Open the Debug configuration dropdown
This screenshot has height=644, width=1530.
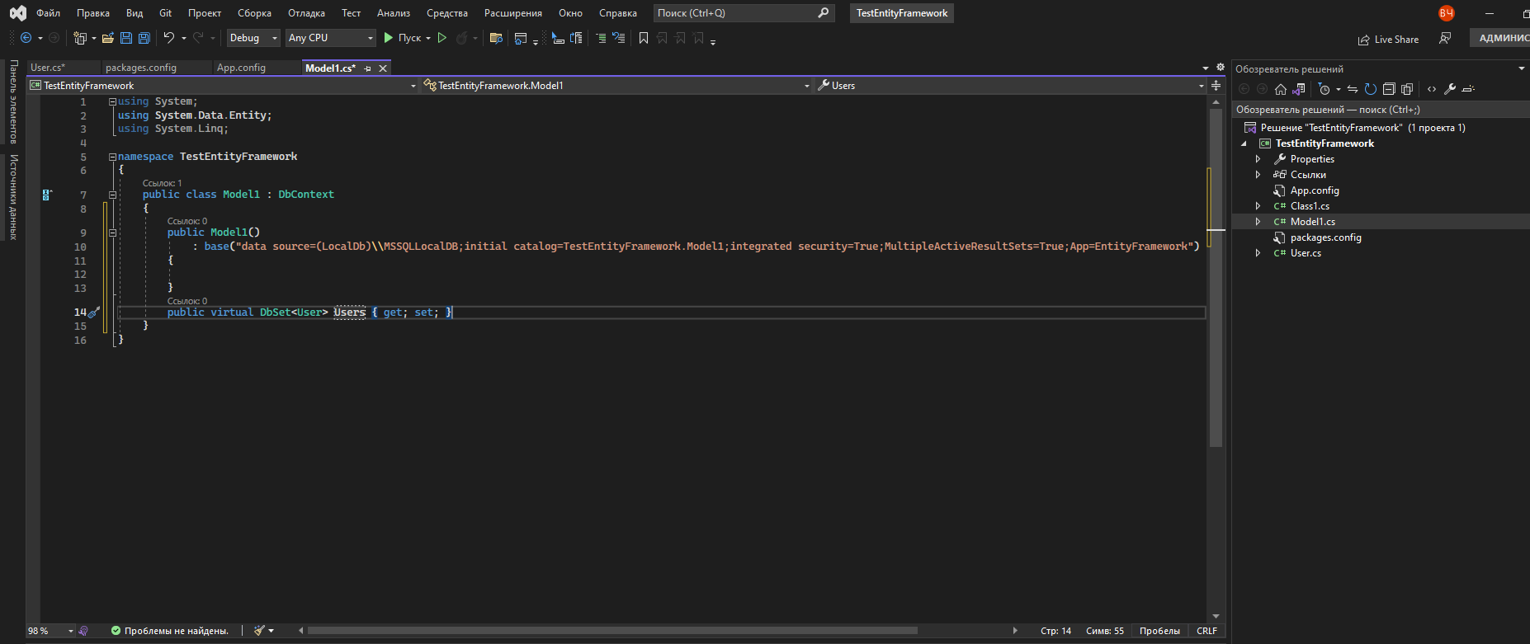pyautogui.click(x=253, y=38)
